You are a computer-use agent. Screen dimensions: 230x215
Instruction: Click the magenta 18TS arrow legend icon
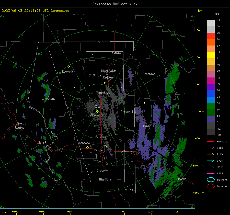[211, 174]
